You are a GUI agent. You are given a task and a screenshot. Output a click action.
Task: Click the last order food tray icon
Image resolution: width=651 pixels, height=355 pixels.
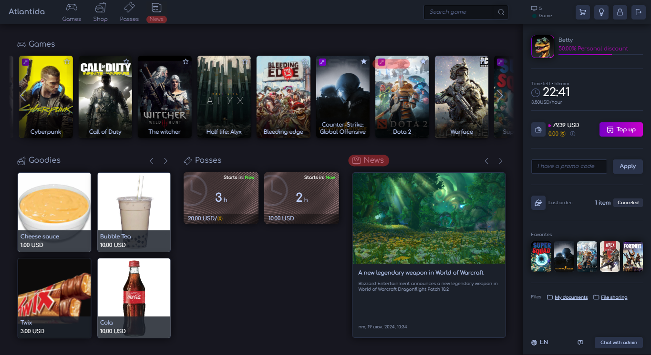538,203
